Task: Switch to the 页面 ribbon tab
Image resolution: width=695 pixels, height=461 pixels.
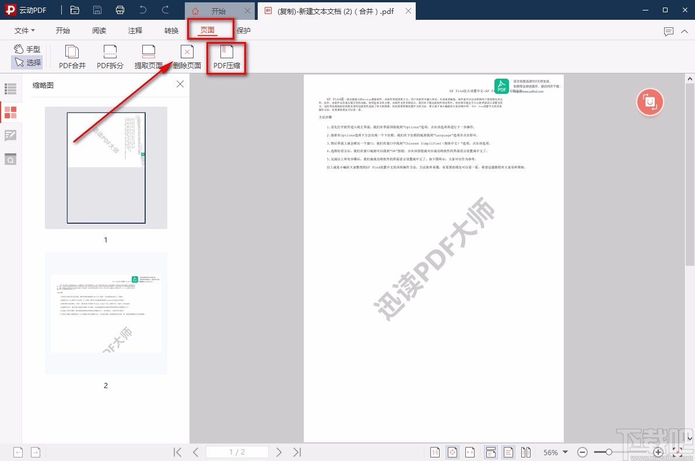Action: pyautogui.click(x=208, y=30)
